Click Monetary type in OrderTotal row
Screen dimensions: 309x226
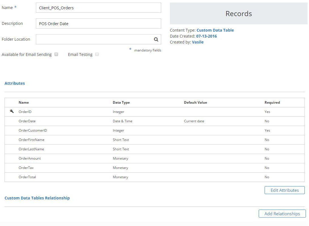tap(120, 177)
